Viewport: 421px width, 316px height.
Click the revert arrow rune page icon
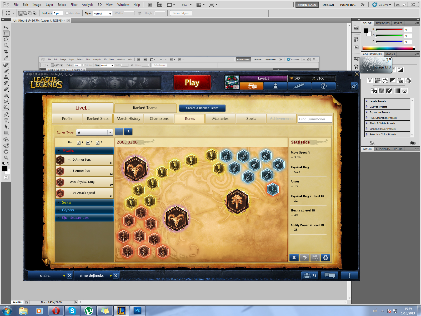click(304, 258)
